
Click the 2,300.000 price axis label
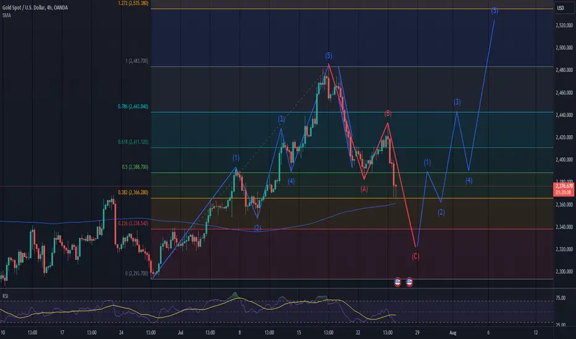point(564,272)
